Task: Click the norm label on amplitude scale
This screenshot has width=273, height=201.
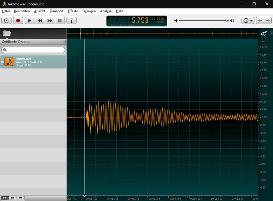Action: tap(262, 41)
